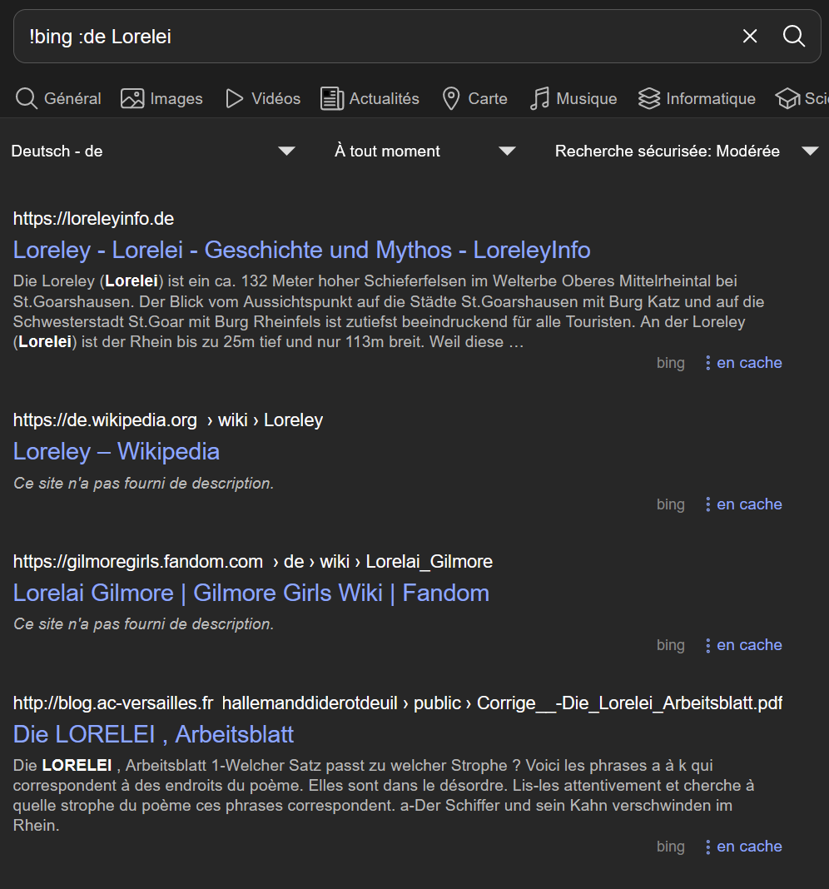This screenshot has width=829, height=889.
Task: Switch to the Actualités tab
Action: [370, 98]
